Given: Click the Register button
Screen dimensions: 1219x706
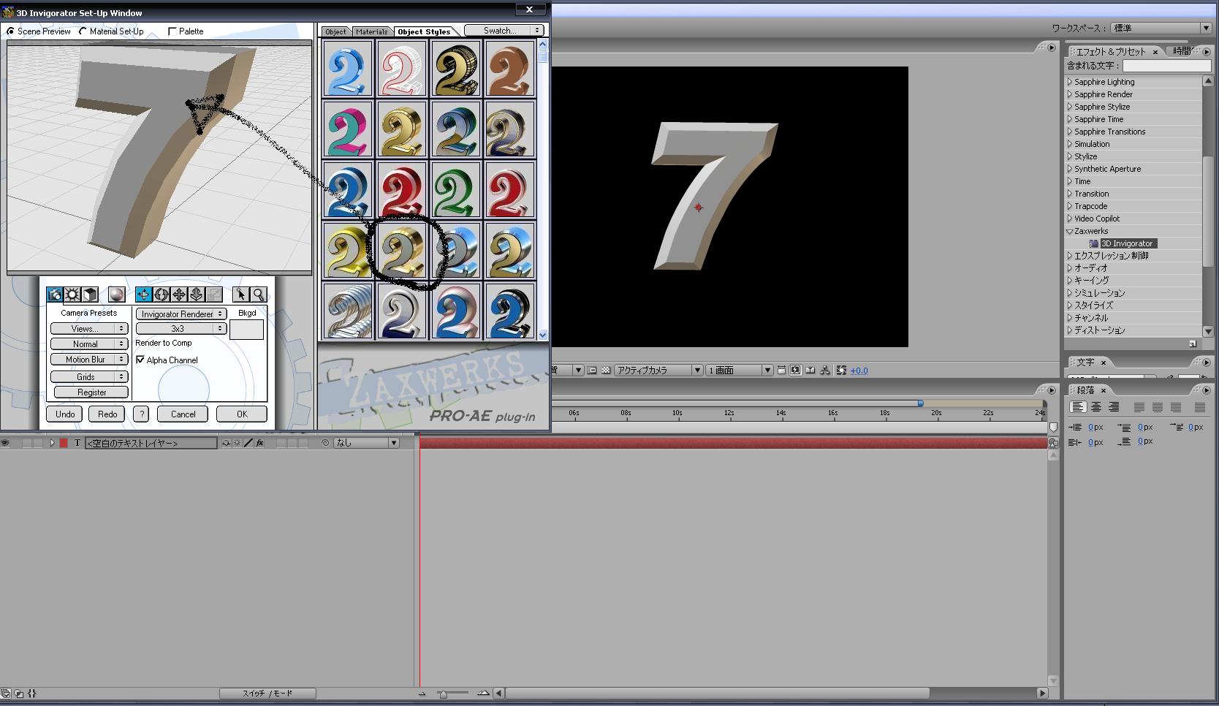Looking at the screenshot, I should coord(91,392).
